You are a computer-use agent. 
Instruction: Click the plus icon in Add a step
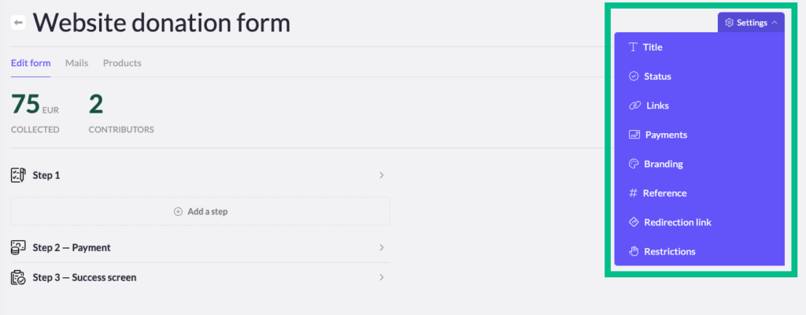(x=178, y=212)
